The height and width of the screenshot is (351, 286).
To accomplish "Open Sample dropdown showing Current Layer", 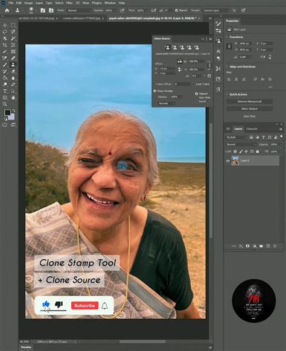I will [x=215, y=10].
